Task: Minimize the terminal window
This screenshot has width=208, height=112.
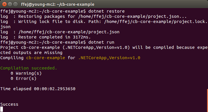Action: [10, 4]
